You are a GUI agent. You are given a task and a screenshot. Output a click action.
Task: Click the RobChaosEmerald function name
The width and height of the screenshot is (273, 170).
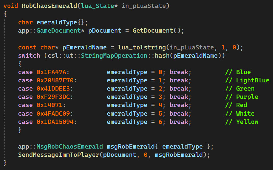(50, 6)
